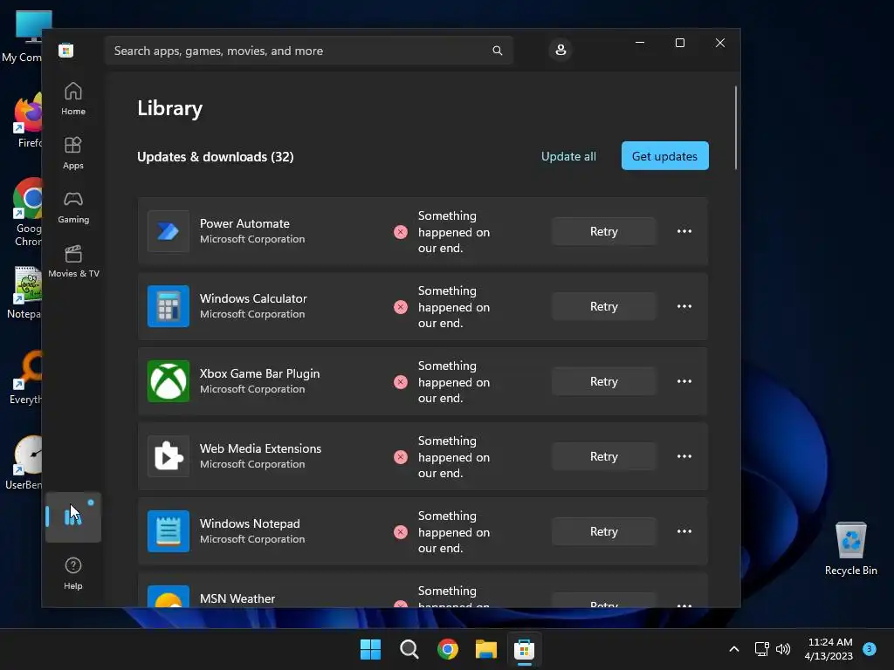Retry the Power Automate update

(604, 231)
